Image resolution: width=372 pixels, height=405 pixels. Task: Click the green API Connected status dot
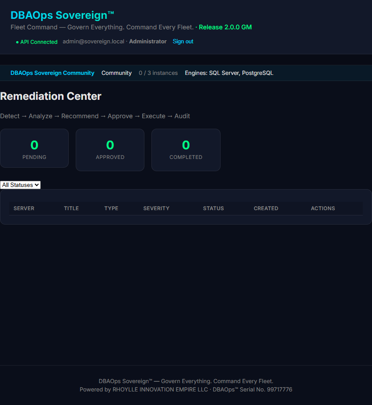(18, 42)
